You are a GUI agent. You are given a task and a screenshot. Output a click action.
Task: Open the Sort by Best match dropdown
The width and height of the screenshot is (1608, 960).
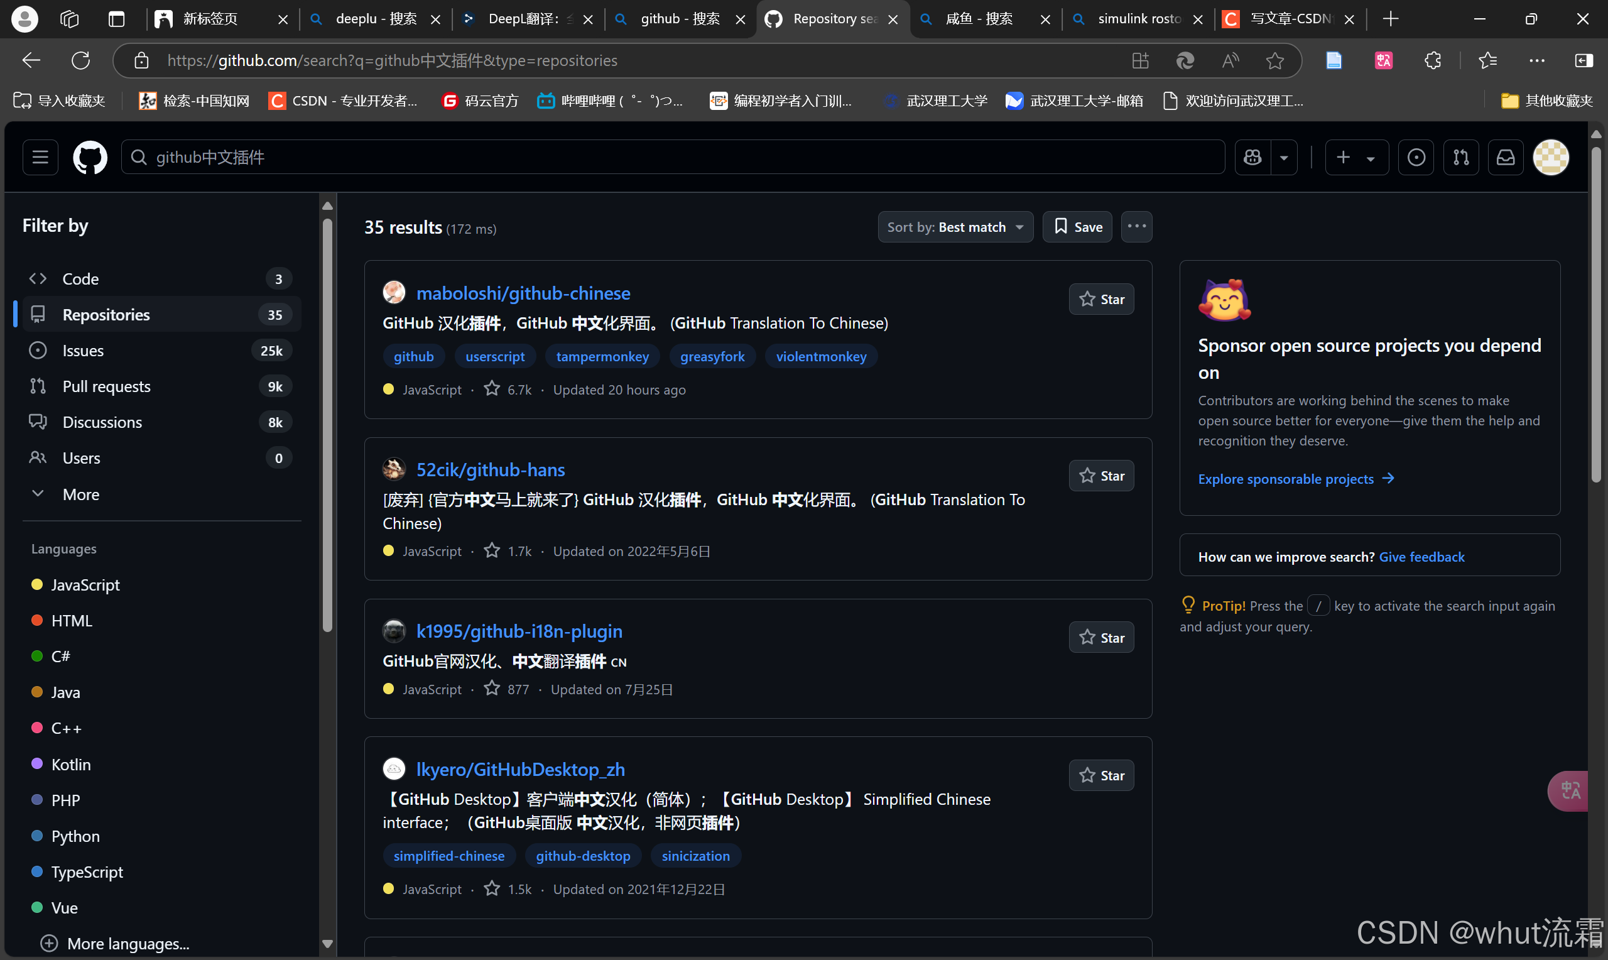[955, 226]
